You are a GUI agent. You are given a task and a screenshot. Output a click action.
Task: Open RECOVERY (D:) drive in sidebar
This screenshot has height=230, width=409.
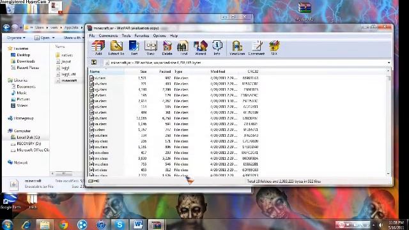point(26,144)
